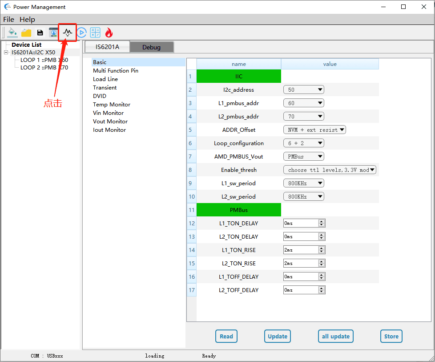Click the blue play button icon

point(81,33)
